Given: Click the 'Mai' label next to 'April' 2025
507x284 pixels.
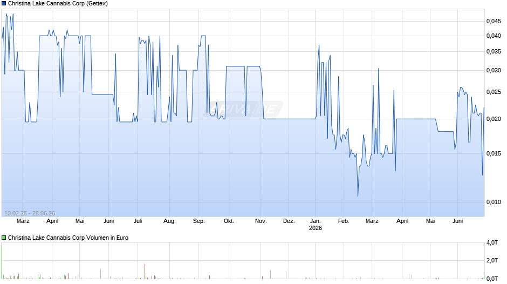Looking at the screenshot, I should click(x=80, y=221).
